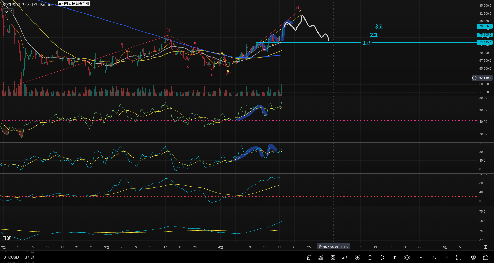Open the three-dot more options menu
Screen dimensions: 494x263
click(x=419, y=257)
